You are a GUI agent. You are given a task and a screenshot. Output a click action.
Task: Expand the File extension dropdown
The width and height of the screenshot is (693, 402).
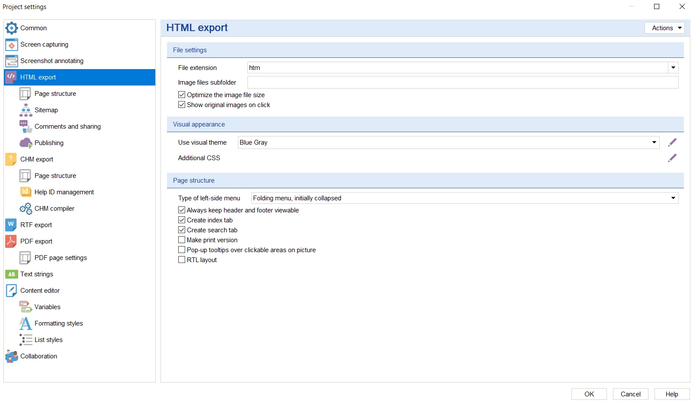pos(673,68)
